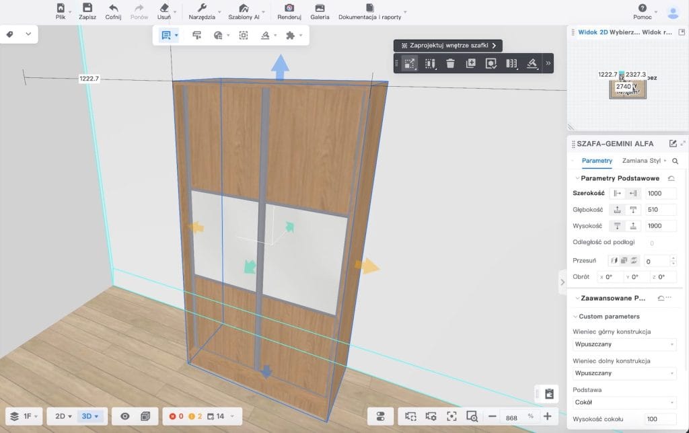Click the puzzle piece plugin icon

[x=290, y=35]
